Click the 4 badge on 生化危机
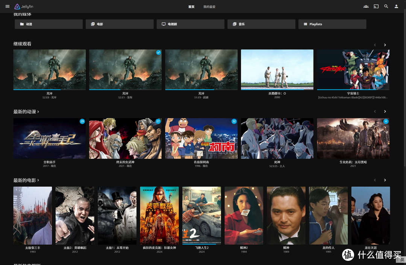The height and width of the screenshot is (265, 406). click(x=386, y=121)
